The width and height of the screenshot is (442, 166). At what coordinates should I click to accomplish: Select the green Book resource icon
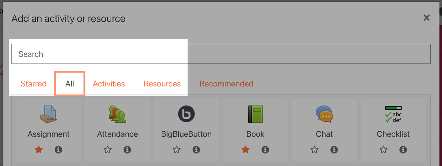pyautogui.click(x=255, y=114)
